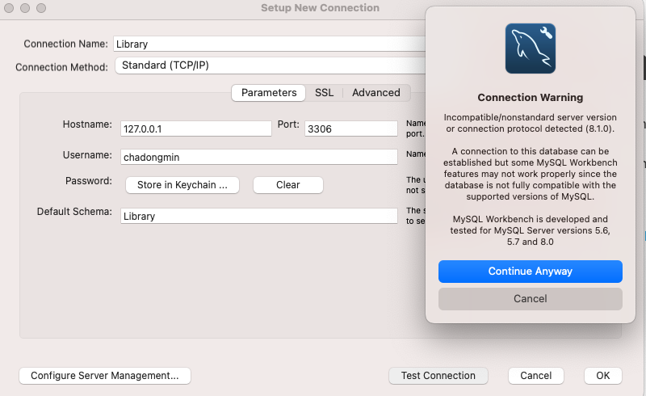
Task: Click the Port label
Action: click(x=288, y=124)
